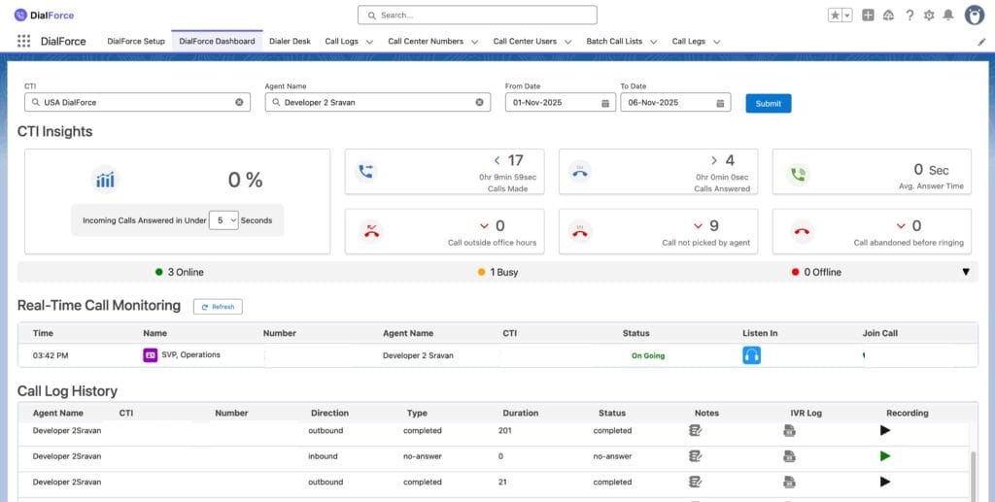Viewport: 995px width, 502px height.
Task: Click the 1 Busy status indicator
Action: pyautogui.click(x=498, y=272)
